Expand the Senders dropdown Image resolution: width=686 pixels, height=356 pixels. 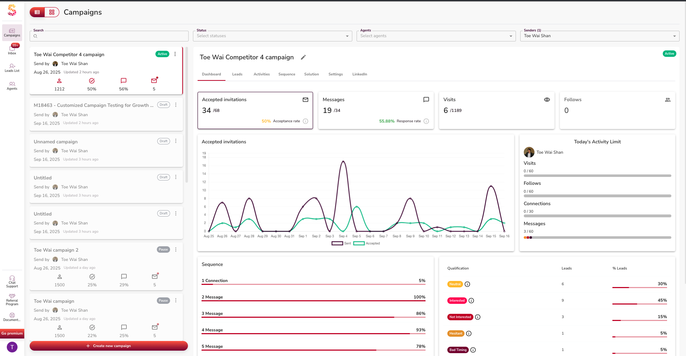(600, 36)
